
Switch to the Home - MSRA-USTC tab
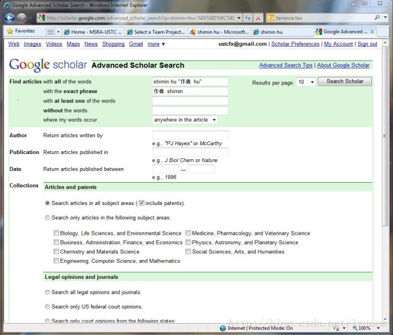(x=93, y=32)
